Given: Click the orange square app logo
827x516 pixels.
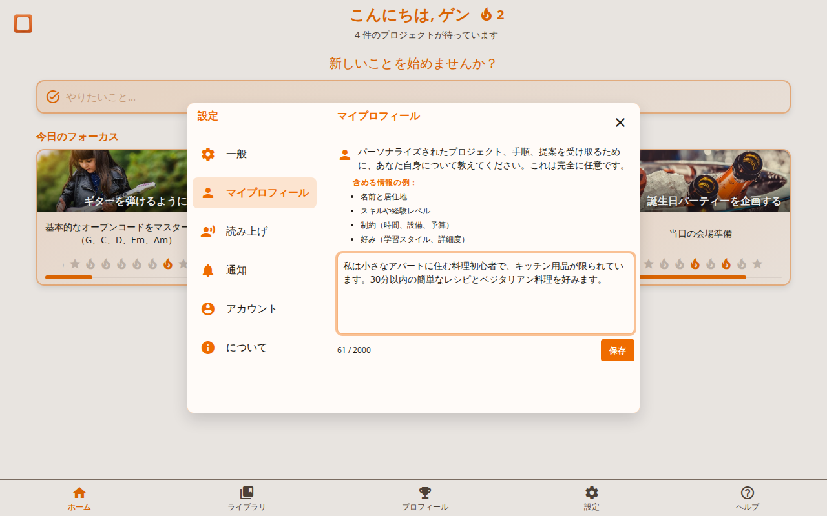Looking at the screenshot, I should 23,24.
